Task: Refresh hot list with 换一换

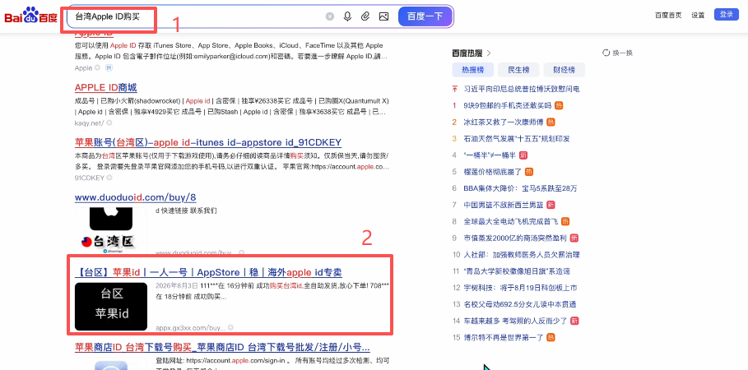Action: (618, 53)
